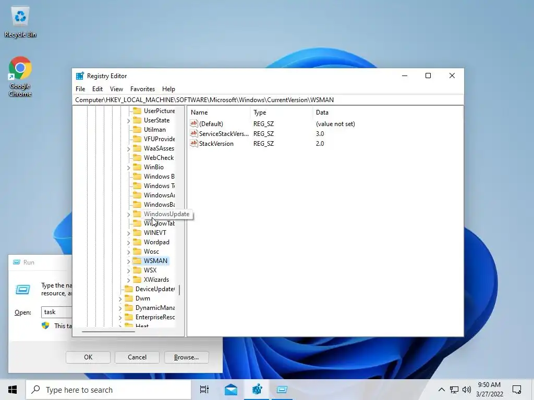Open the Help menu
Screen dimensions: 534x400
point(168,89)
